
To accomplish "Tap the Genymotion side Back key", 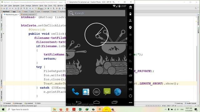I will point(131,69).
